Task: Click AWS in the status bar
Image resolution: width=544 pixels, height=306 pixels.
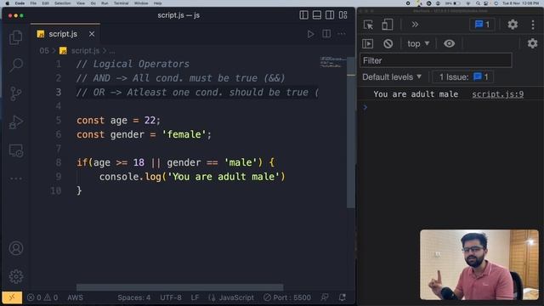Action: [75, 297]
